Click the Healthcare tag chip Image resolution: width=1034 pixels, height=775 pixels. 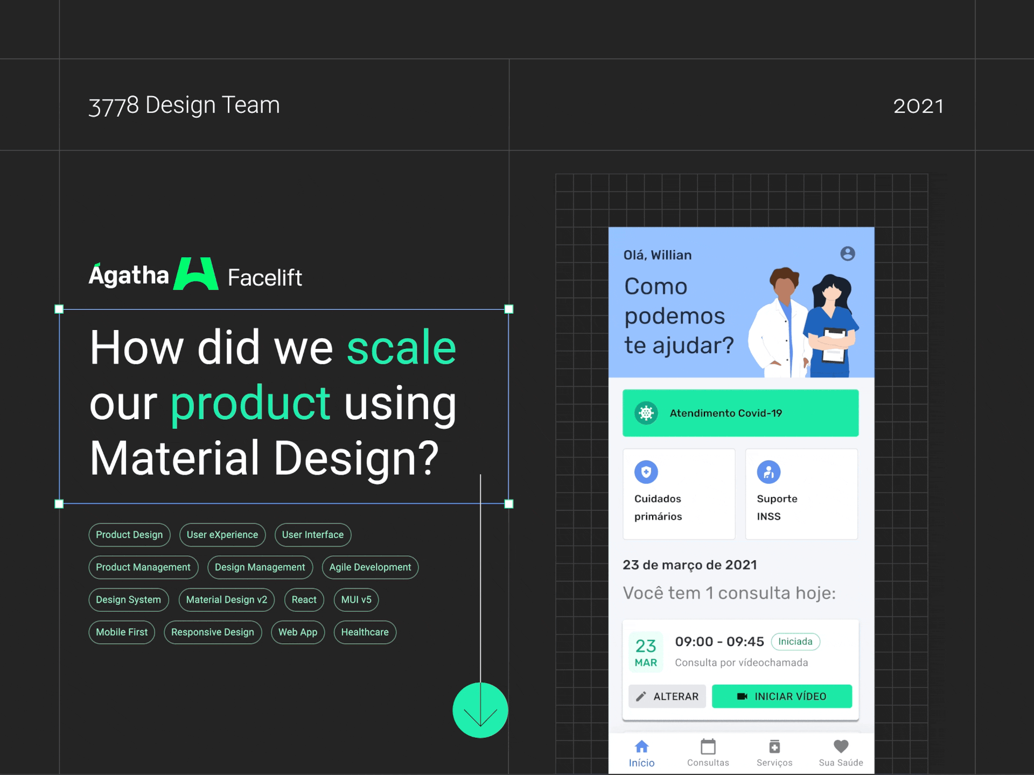coord(365,632)
